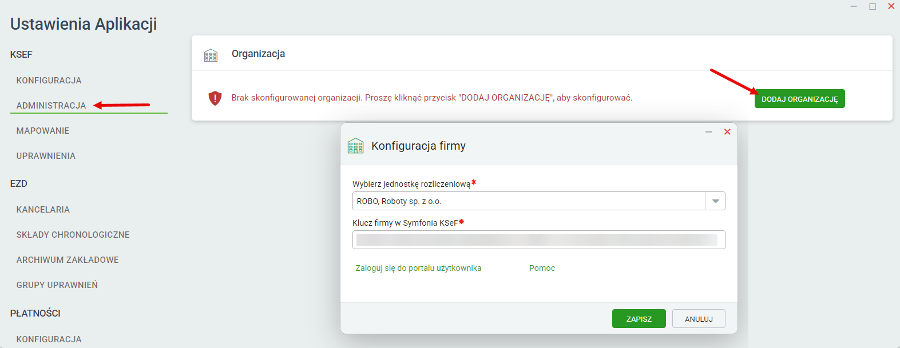Screen dimensions: 900x348
Task: Minimize the Konfiguracja firmy dialog
Action: coord(708,131)
